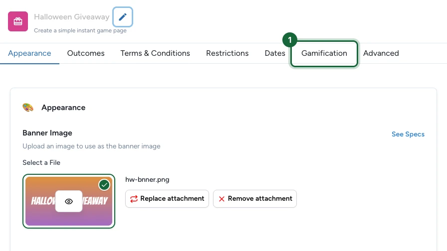Open the Advanced tab
Image resolution: width=447 pixels, height=251 pixels.
(x=381, y=53)
